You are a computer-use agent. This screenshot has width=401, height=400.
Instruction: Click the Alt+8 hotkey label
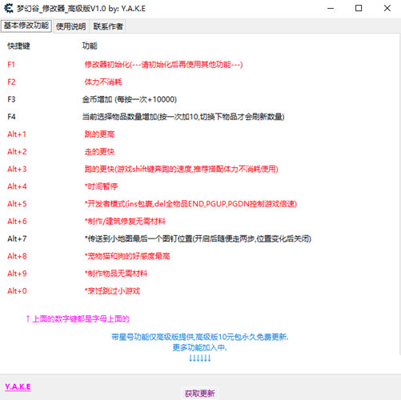[17, 256]
